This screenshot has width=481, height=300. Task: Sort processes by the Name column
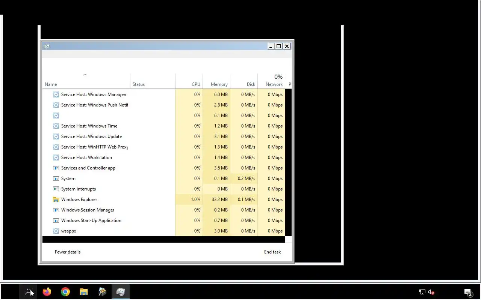(x=51, y=84)
